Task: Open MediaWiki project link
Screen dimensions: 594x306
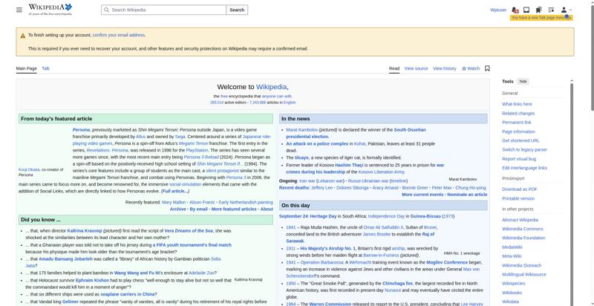Action: click(x=512, y=247)
